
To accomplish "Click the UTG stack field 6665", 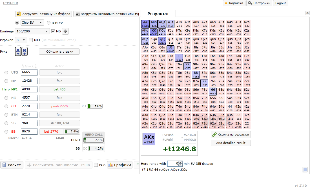I will tap(29, 72).
